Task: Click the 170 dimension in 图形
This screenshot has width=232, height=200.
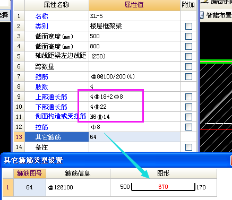Action: (201, 187)
